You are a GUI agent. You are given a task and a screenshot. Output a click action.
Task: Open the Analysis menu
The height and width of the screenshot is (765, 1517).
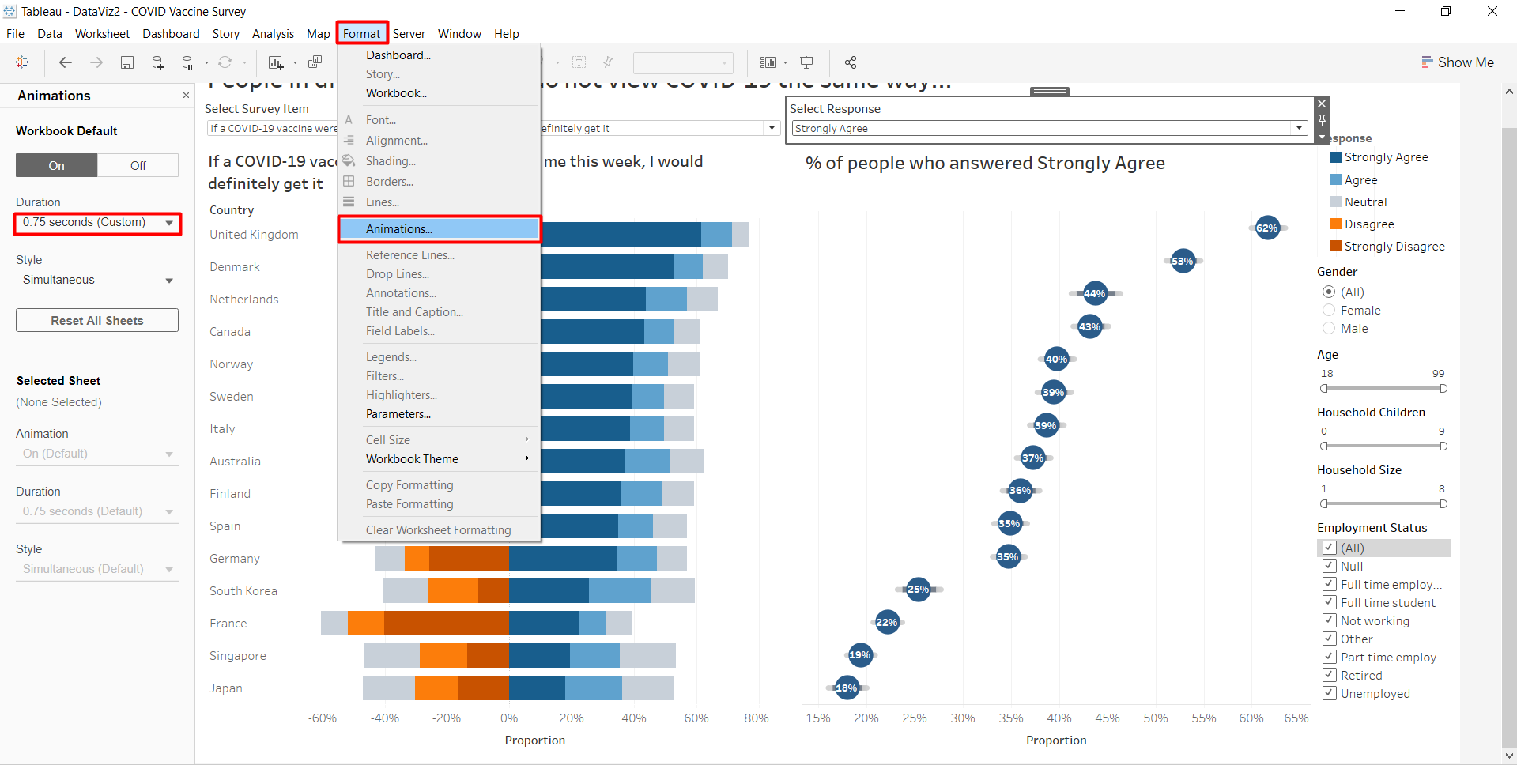click(273, 34)
